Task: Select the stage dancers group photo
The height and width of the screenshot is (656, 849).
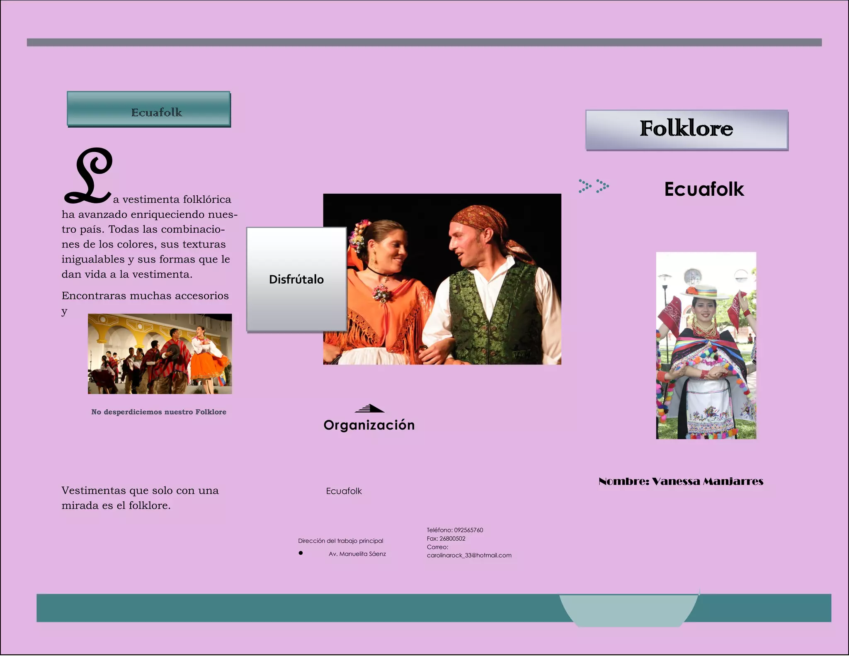Action: pyautogui.click(x=160, y=354)
